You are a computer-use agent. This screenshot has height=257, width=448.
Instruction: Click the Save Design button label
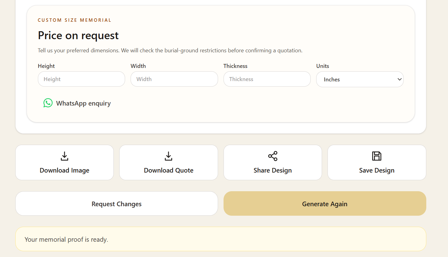pos(377,170)
